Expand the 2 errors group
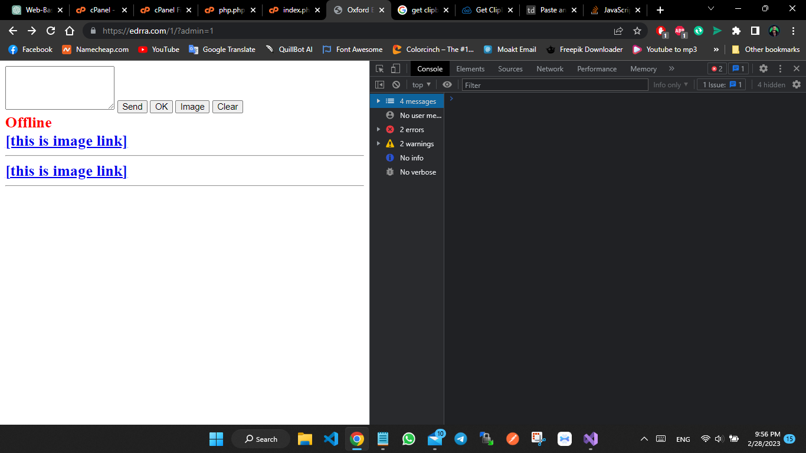The height and width of the screenshot is (453, 806). click(x=378, y=130)
